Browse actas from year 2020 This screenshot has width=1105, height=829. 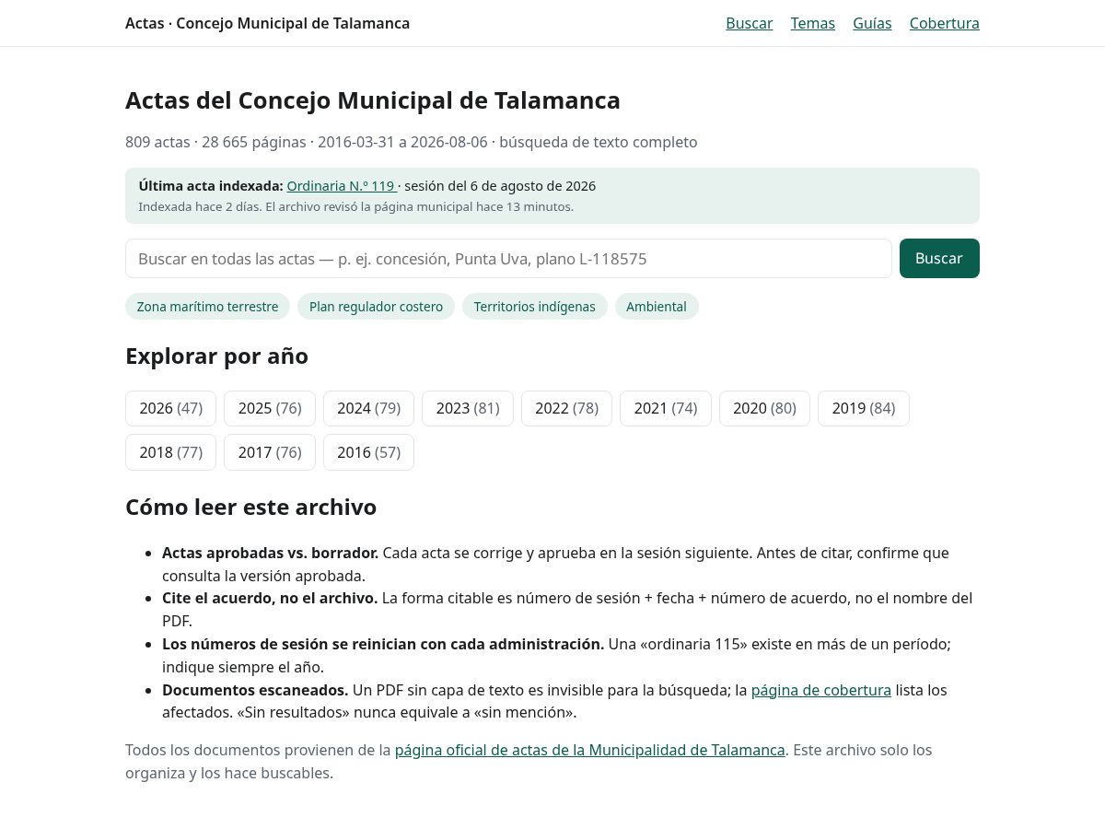pyautogui.click(x=764, y=408)
